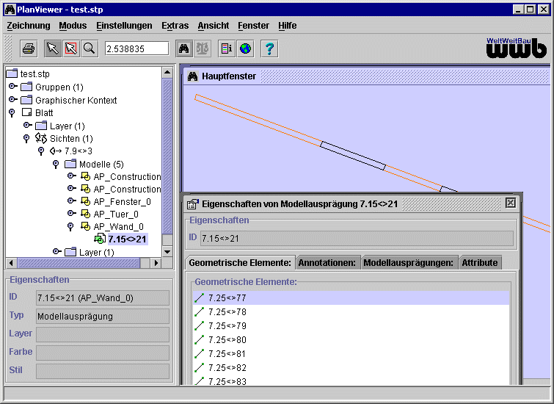The height and width of the screenshot is (404, 554).
Task: Click the tree horizontal scrollbar thumb
Action: (79, 263)
